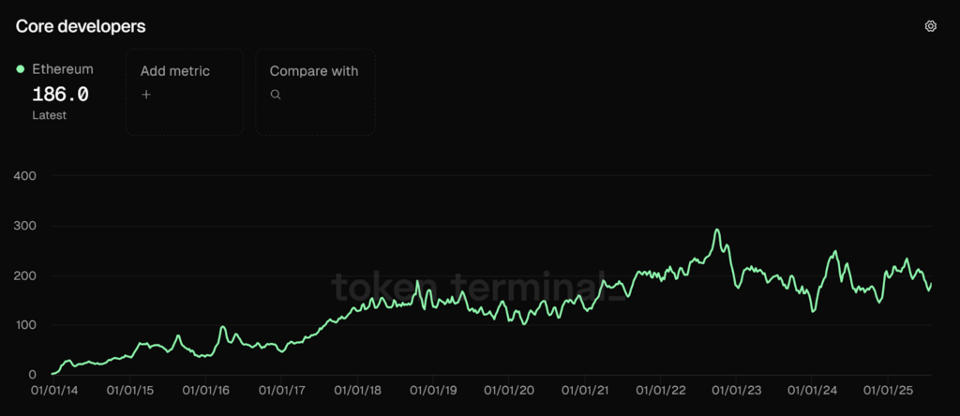Click the Latest caption below the value
The height and width of the screenshot is (416, 960).
tap(49, 115)
